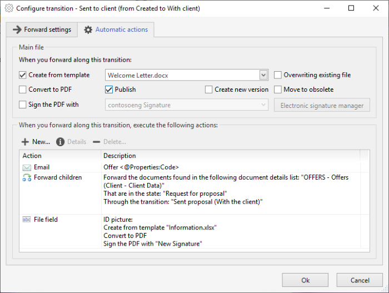Image resolution: width=389 pixels, height=293 pixels.
Task: Select the Forward children action icon
Action: [27, 177]
